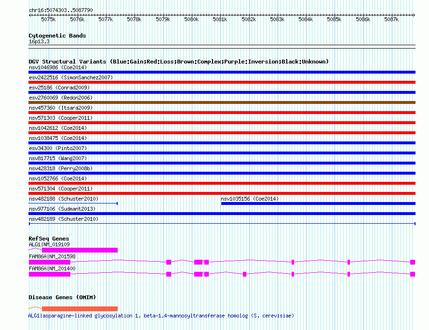Click the nsv817715 (Wang2007) label

58,158
